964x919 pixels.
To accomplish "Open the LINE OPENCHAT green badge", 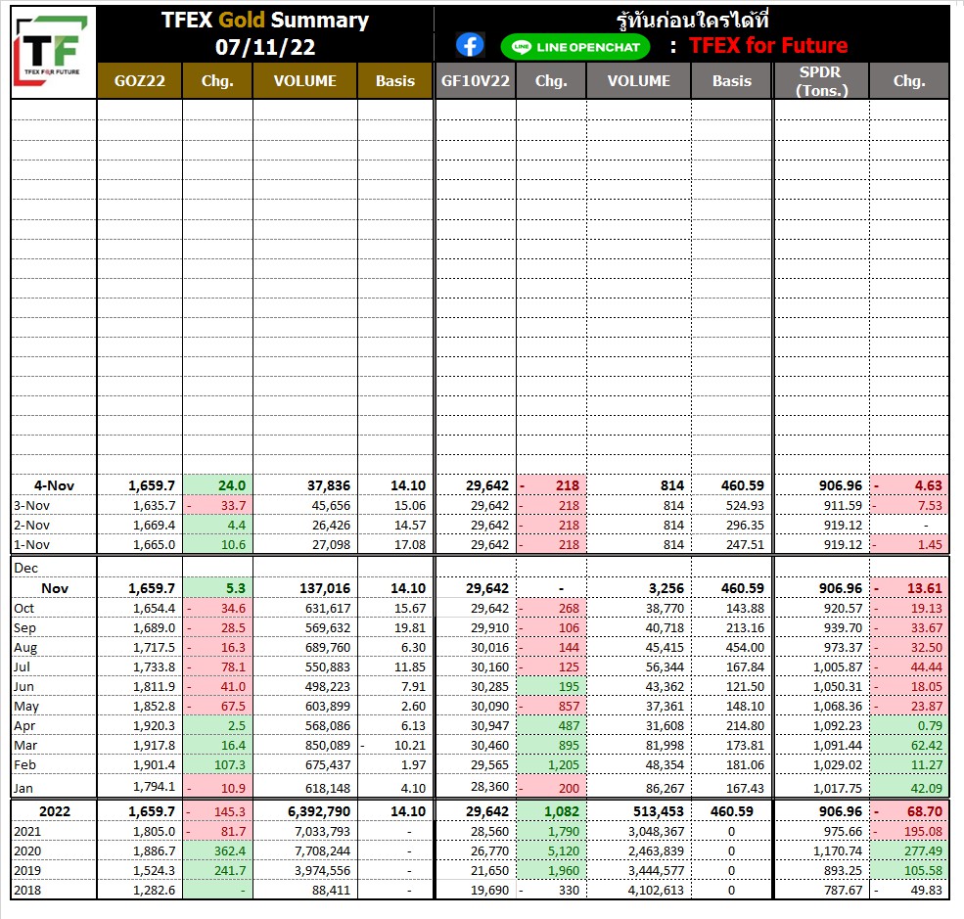I will pyautogui.click(x=574, y=47).
